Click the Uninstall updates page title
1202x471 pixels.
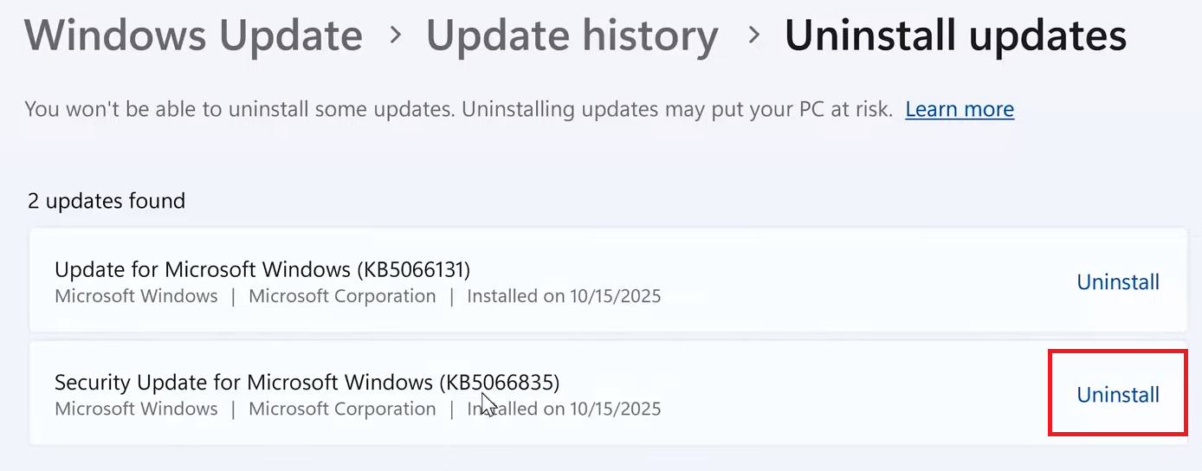point(955,35)
